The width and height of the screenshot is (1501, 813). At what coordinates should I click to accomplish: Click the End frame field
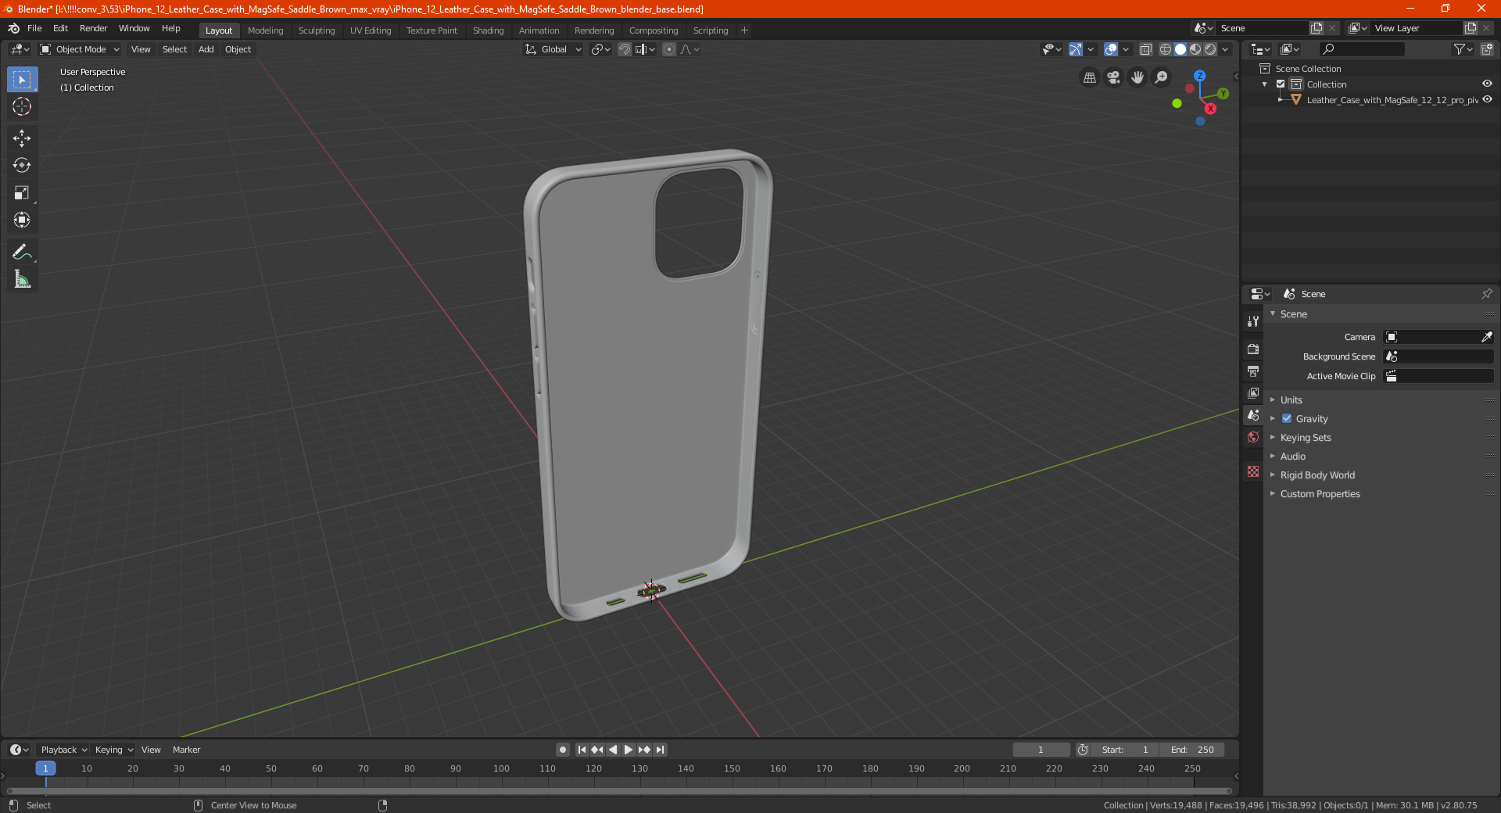coord(1192,750)
